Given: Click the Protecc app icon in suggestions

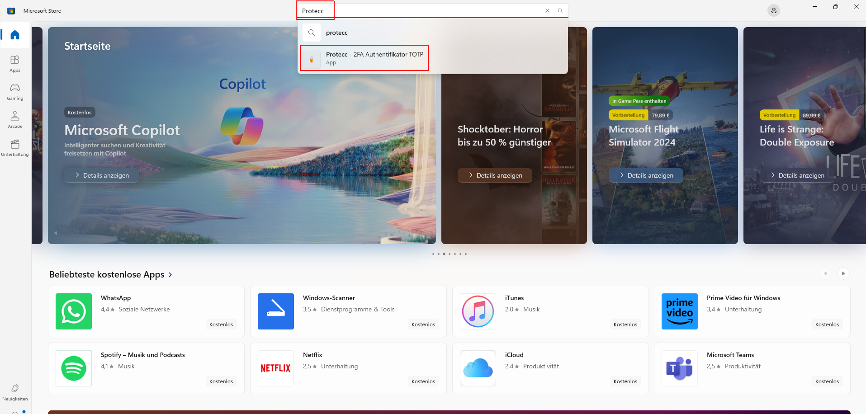Looking at the screenshot, I should (312, 59).
